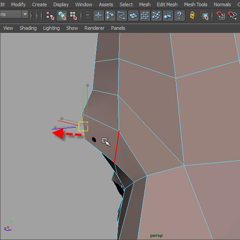
Task: Open the Mesh Tools menu
Action: tap(196, 4)
